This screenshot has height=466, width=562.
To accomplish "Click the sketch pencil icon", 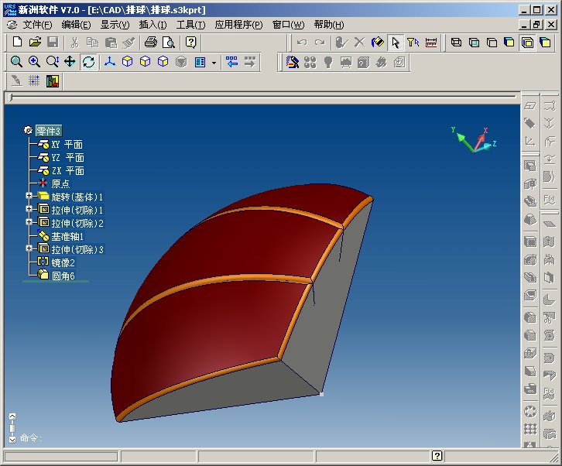I will point(16,81).
